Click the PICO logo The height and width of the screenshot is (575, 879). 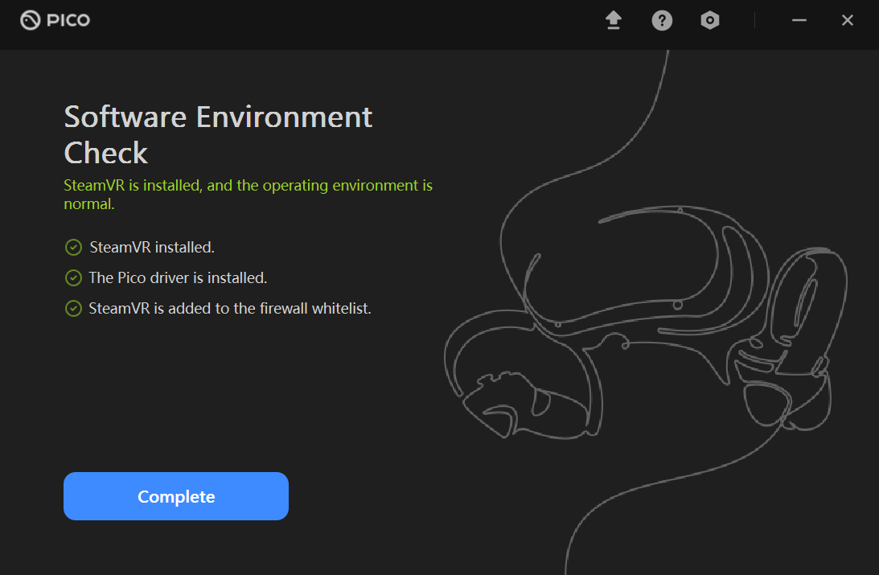[x=55, y=20]
